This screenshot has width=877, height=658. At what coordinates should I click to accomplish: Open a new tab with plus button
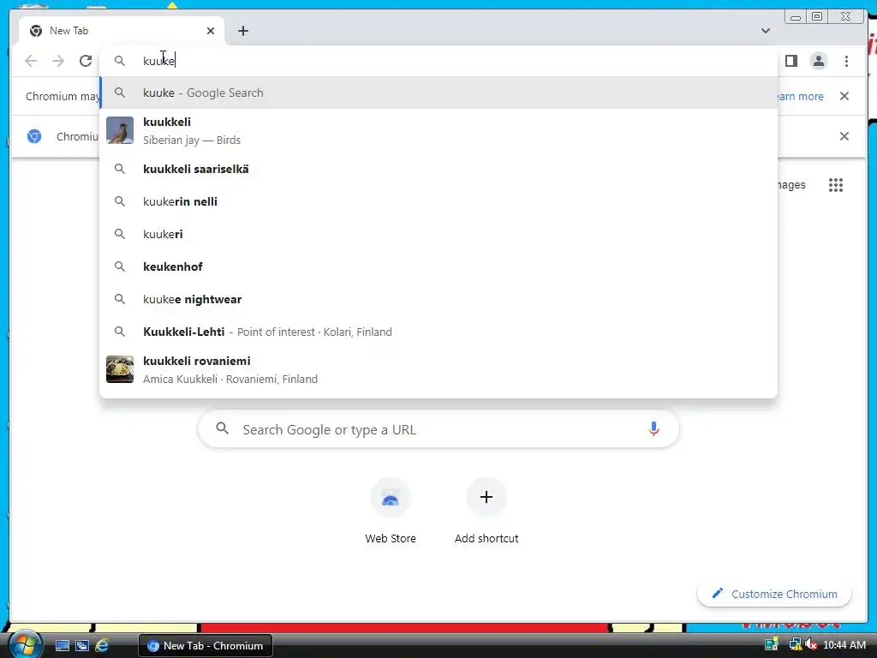point(242,31)
